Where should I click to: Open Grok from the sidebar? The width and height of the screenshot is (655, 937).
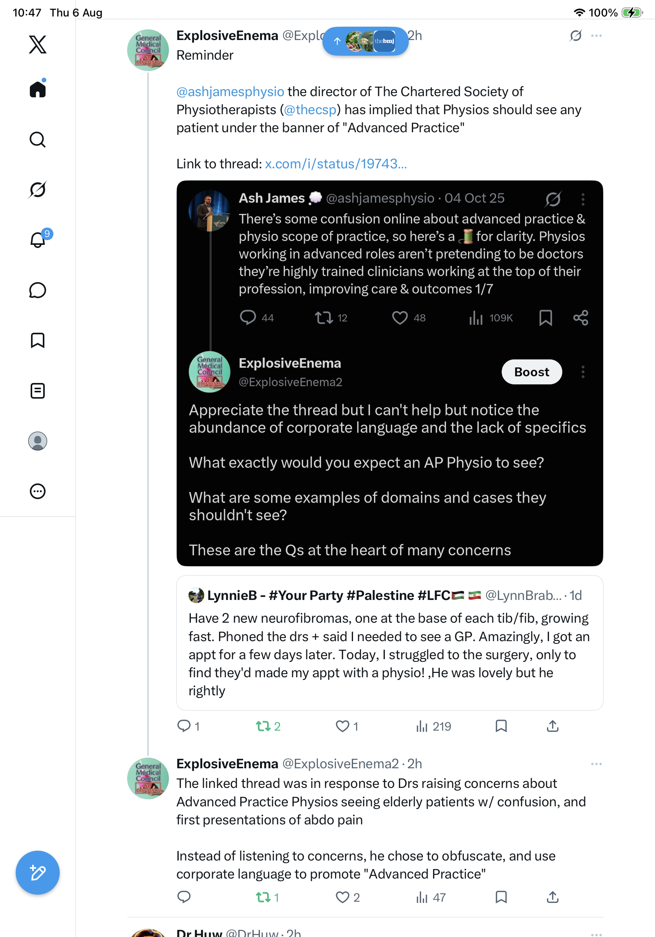38,190
